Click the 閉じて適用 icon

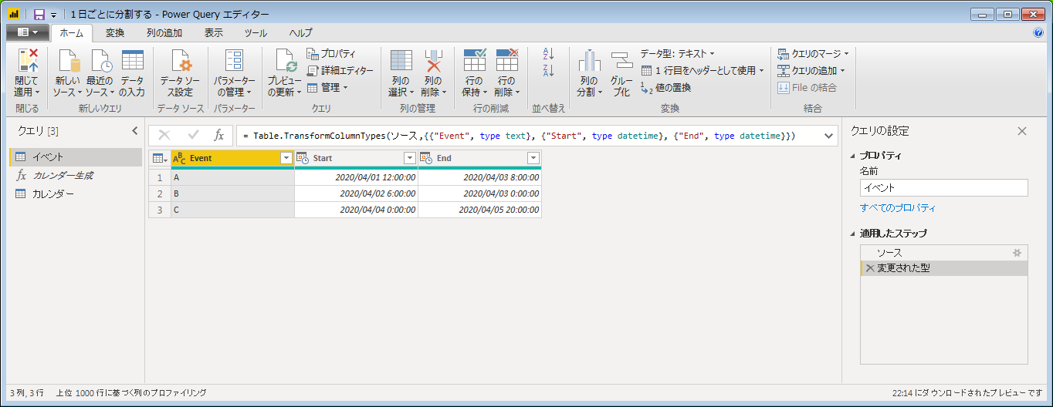tap(28, 60)
